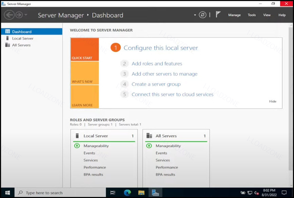Open the notifications flag
This screenshot has height=198, width=294.
218,14
